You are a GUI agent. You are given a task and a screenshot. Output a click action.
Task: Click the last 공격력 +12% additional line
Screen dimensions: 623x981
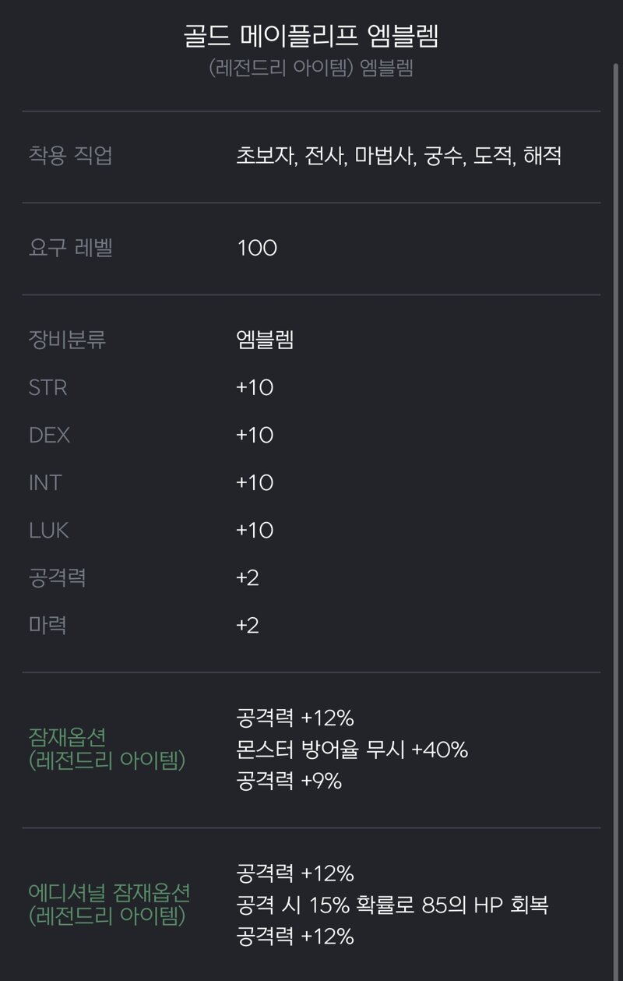pyautogui.click(x=295, y=936)
